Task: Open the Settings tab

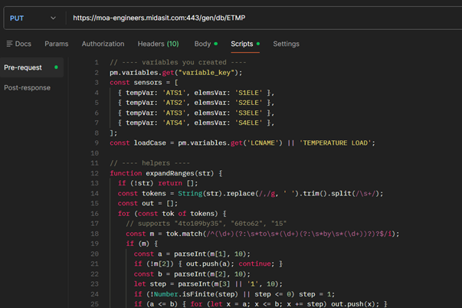Action: click(x=287, y=44)
